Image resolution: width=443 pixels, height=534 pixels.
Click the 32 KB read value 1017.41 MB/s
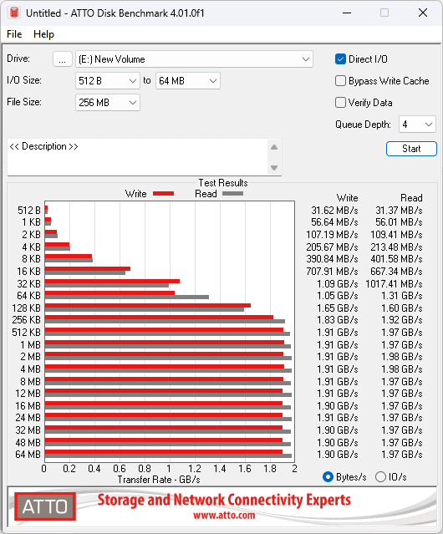pos(394,283)
